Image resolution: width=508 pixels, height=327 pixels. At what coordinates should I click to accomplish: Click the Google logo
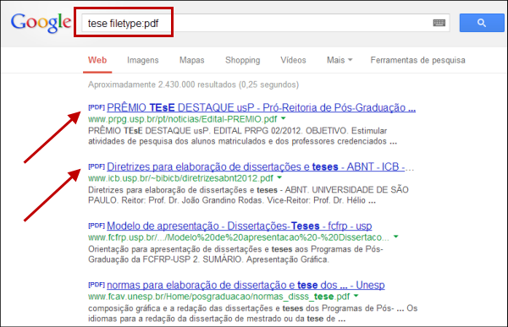pos(41,23)
